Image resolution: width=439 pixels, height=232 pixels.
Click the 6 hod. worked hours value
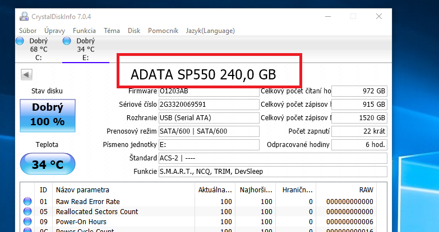pos(359,145)
